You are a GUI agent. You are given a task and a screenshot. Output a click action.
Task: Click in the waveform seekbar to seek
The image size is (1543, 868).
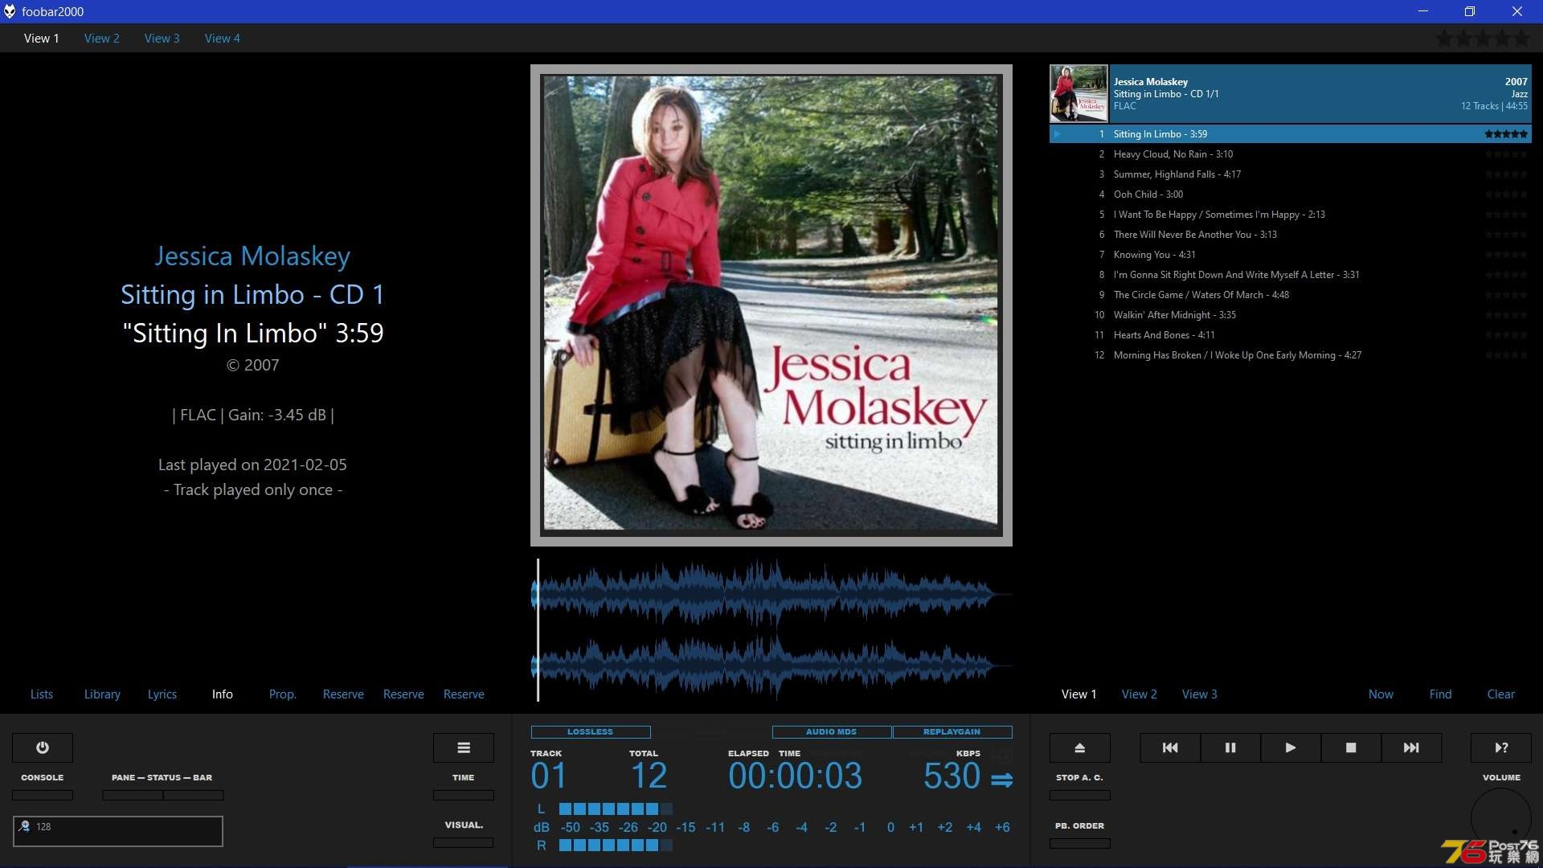[x=771, y=629]
